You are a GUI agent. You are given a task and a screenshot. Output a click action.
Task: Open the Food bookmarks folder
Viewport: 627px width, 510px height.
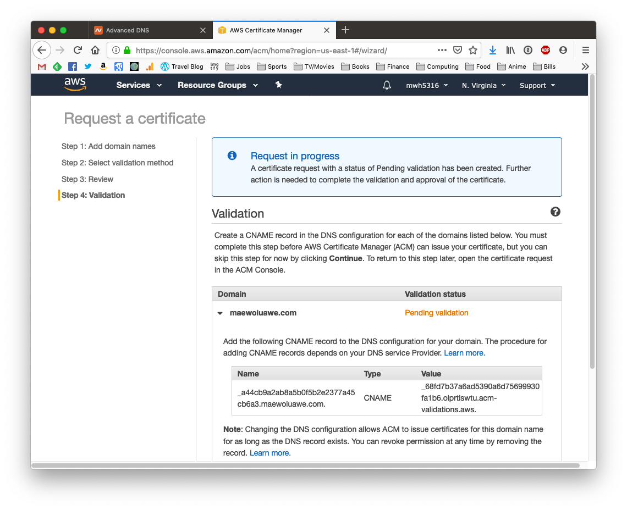point(478,66)
